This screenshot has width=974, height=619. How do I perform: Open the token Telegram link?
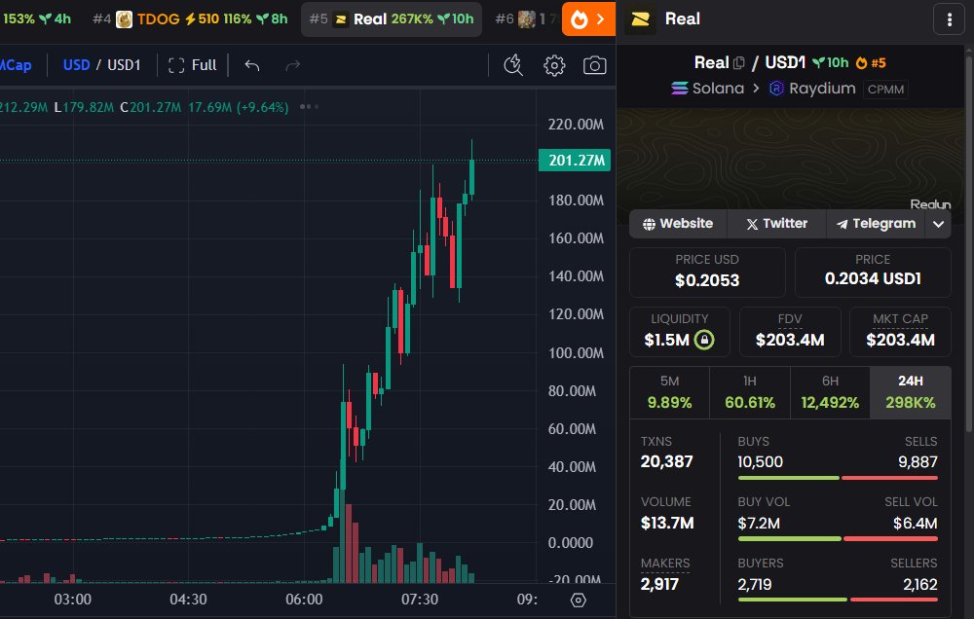click(x=876, y=224)
